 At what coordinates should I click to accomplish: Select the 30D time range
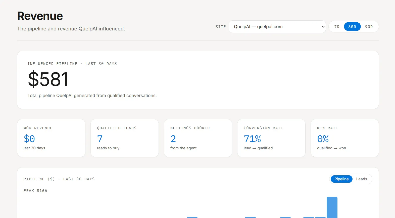352,27
